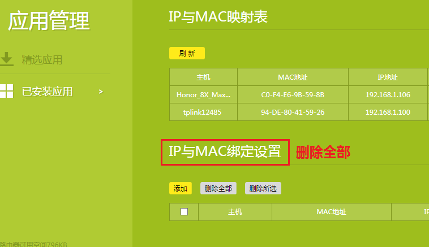
Task: Expand the 已安装应用 chevron arrow
Action: (x=101, y=91)
